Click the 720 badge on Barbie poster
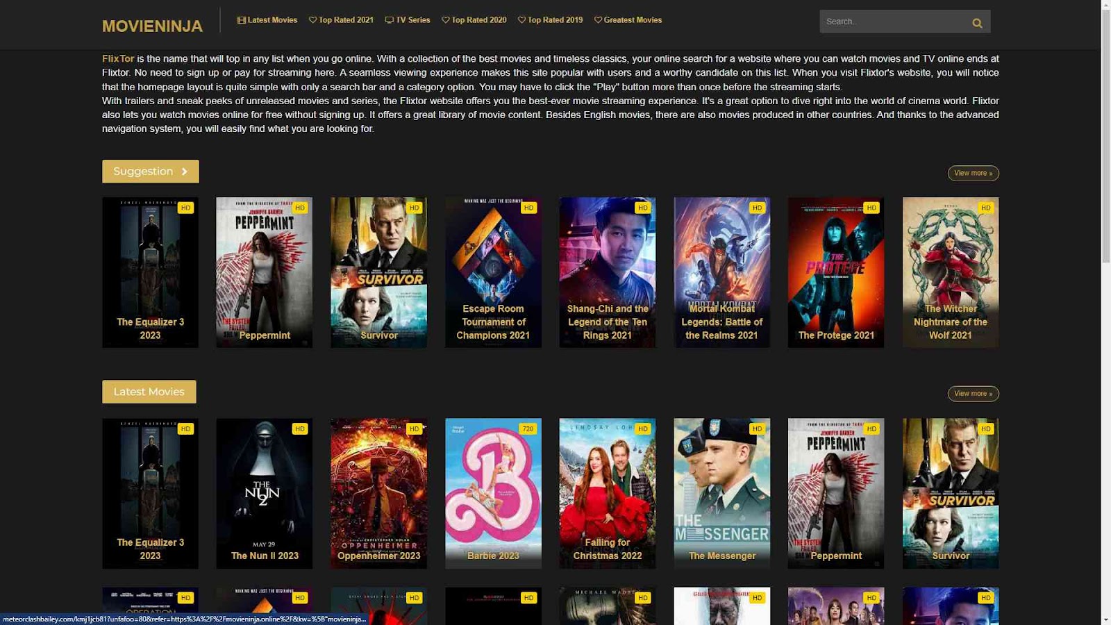1111x625 pixels. tap(528, 429)
